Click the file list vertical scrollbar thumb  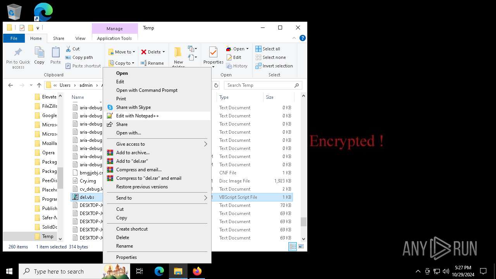point(303,222)
